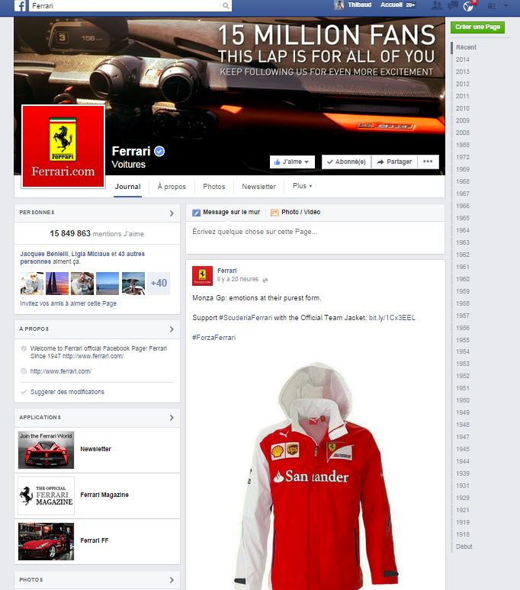Open bit.ly/1Cx3EEL link in post

(x=392, y=318)
